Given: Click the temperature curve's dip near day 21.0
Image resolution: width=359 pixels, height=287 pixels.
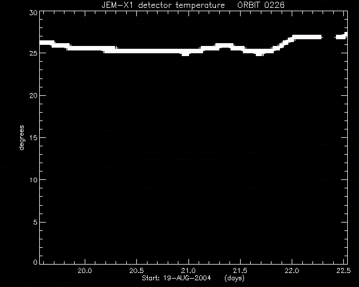Looking at the screenshot, I should pos(186,54).
